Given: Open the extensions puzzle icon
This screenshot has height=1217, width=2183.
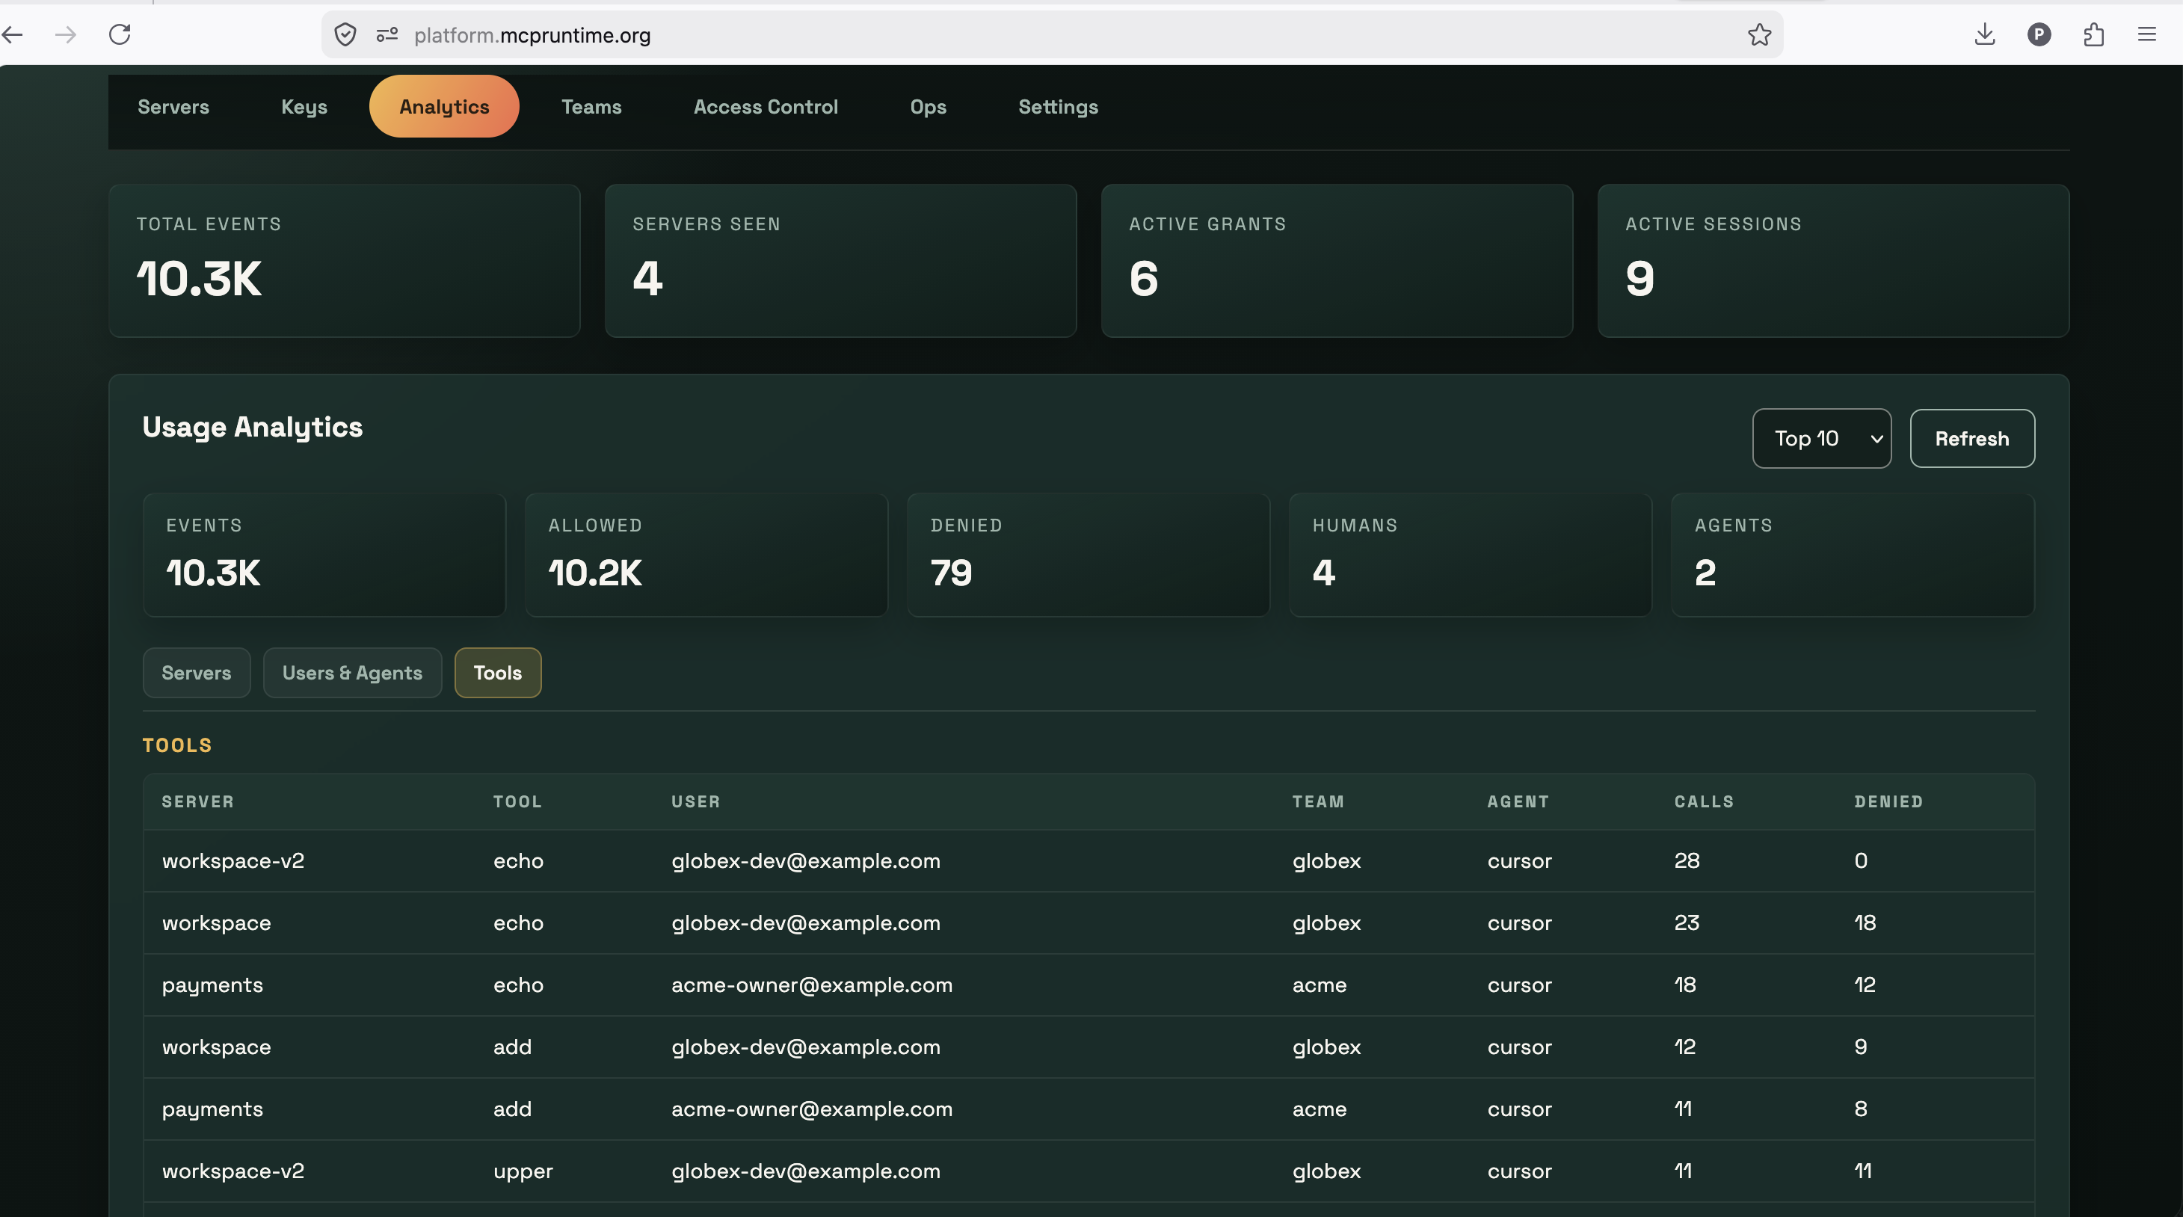Looking at the screenshot, I should tap(2093, 34).
